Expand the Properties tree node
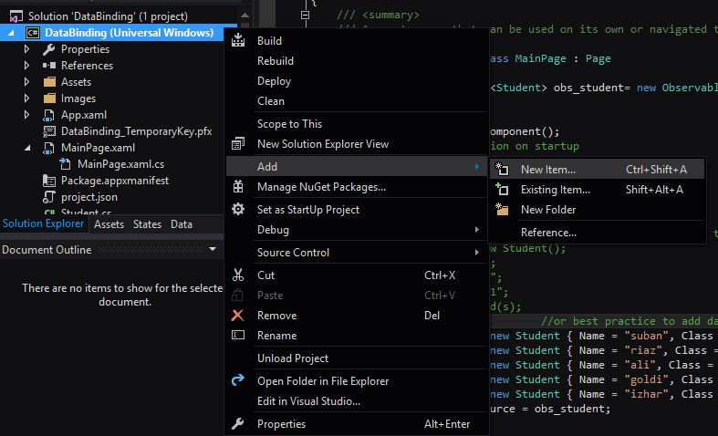The height and width of the screenshot is (436, 718). 28,49
